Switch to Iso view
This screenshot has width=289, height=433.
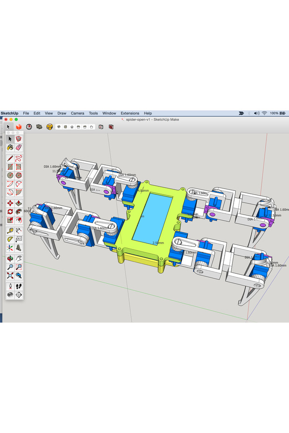pyautogui.click(x=59, y=127)
